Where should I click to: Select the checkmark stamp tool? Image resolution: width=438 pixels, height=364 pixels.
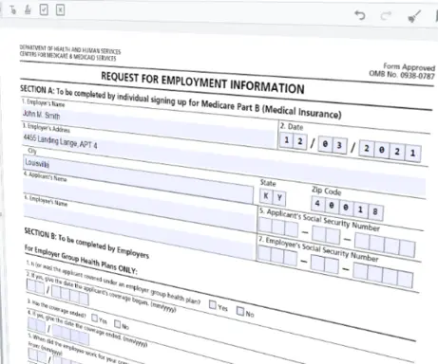pos(44,9)
